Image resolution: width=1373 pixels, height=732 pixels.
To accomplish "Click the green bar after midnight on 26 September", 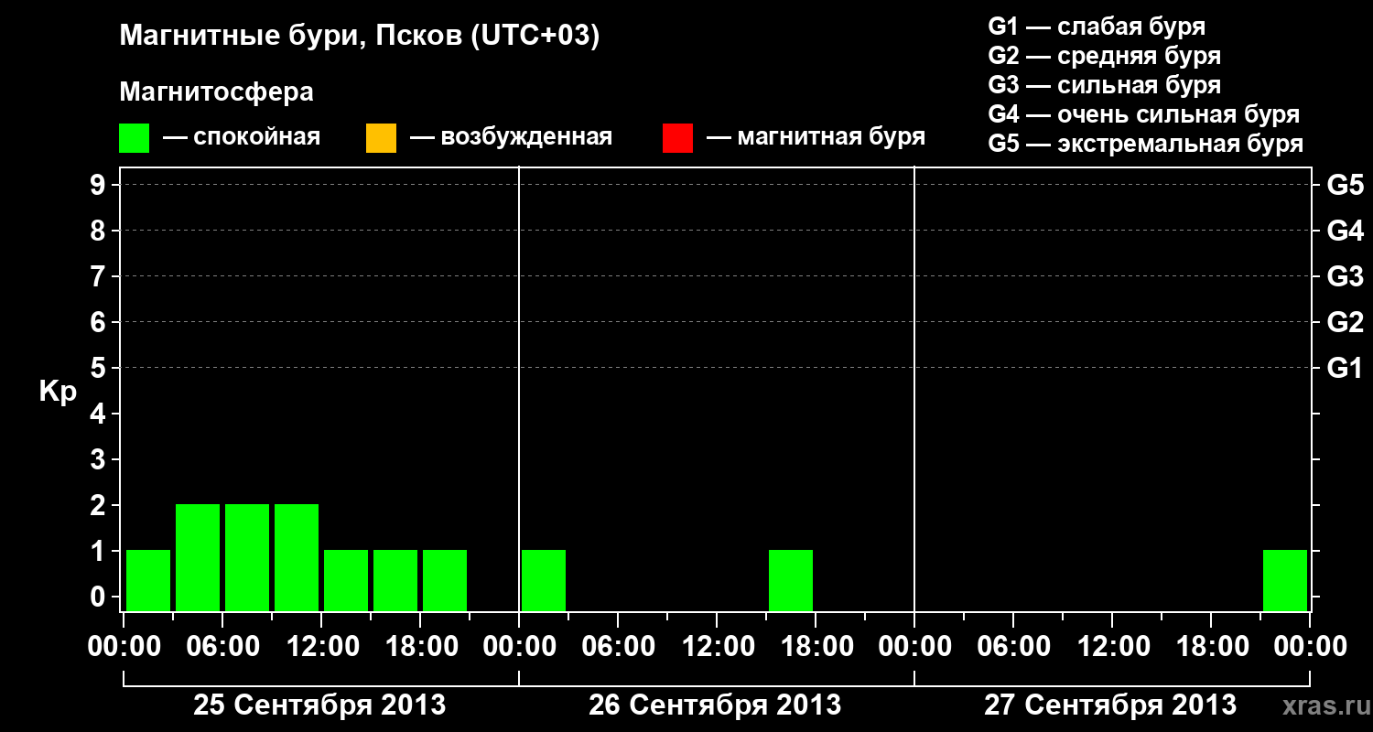I will 544,580.
